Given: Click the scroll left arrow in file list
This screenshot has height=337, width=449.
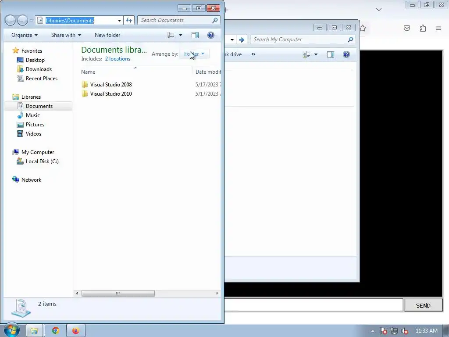Looking at the screenshot, I should (x=77, y=293).
